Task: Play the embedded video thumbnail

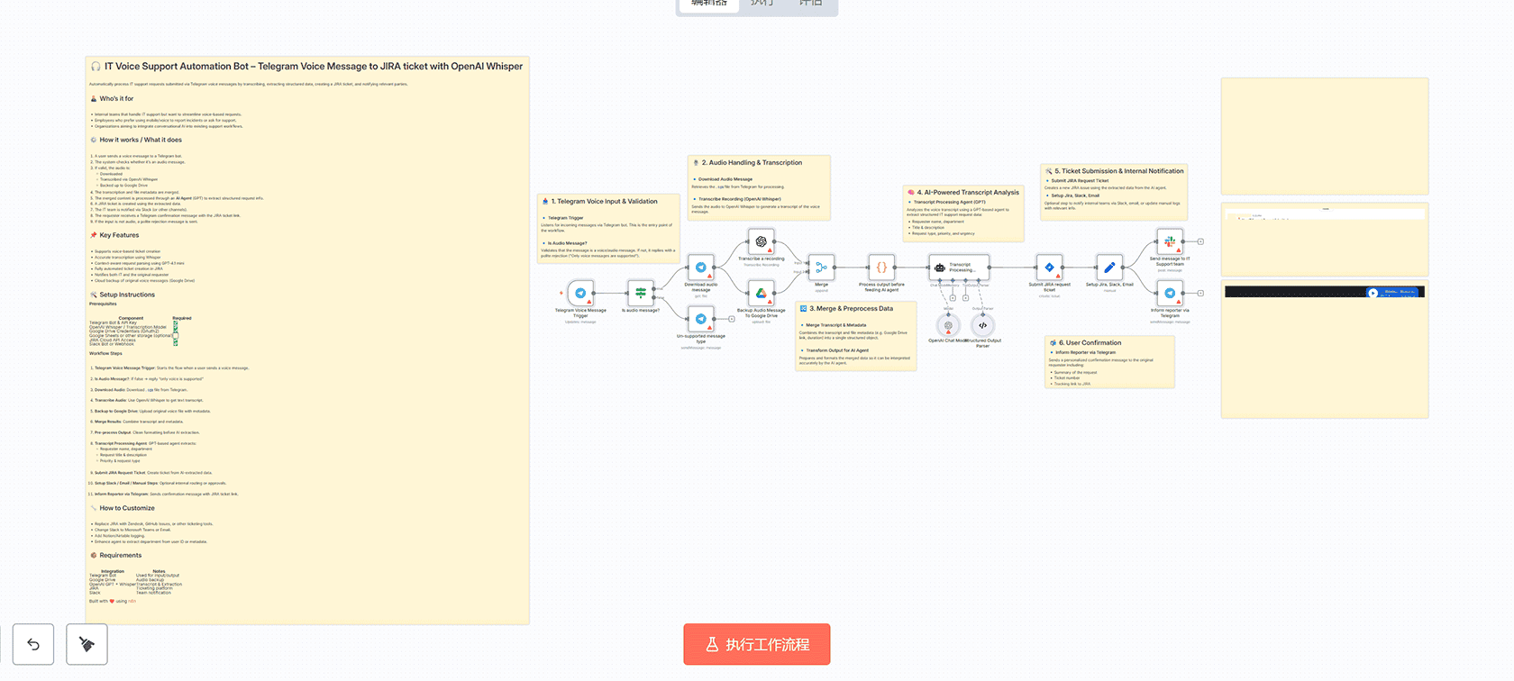Action: point(1373,293)
